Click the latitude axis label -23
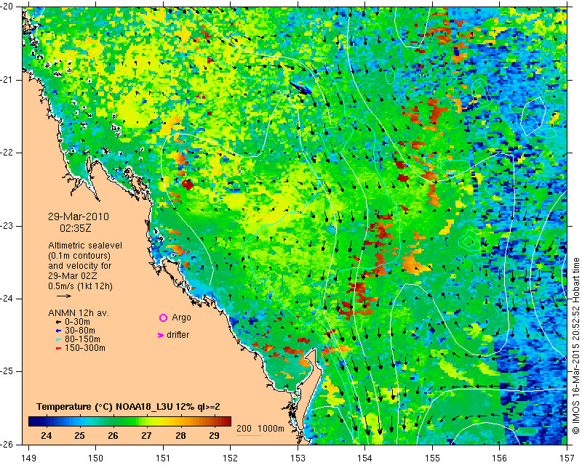The height and width of the screenshot is (465, 582). pyautogui.click(x=7, y=226)
